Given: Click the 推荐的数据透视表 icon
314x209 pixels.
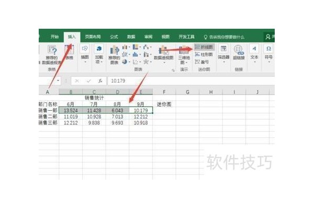Looking at the screenshot, I should [x=52, y=50].
